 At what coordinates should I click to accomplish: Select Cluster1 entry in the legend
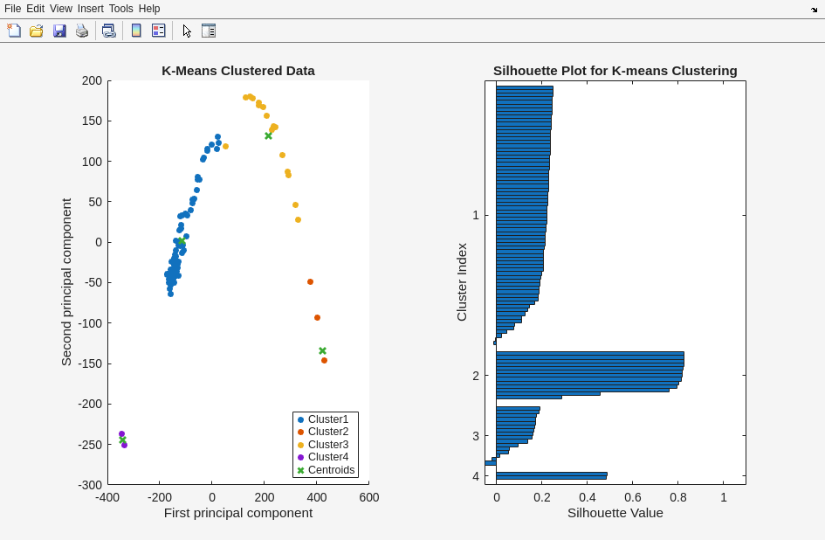(328, 419)
